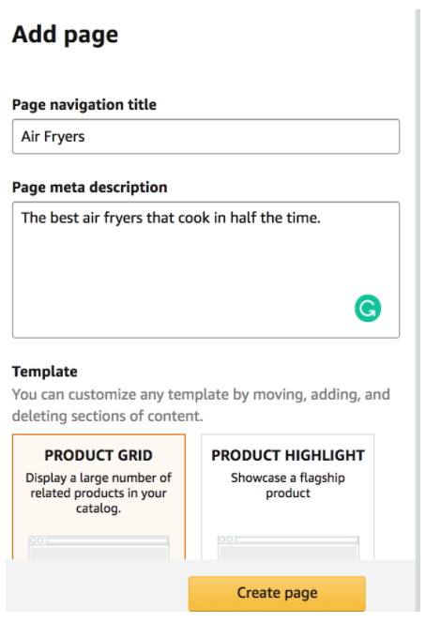Click the Page meta description label
426x623 pixels.
tap(90, 188)
